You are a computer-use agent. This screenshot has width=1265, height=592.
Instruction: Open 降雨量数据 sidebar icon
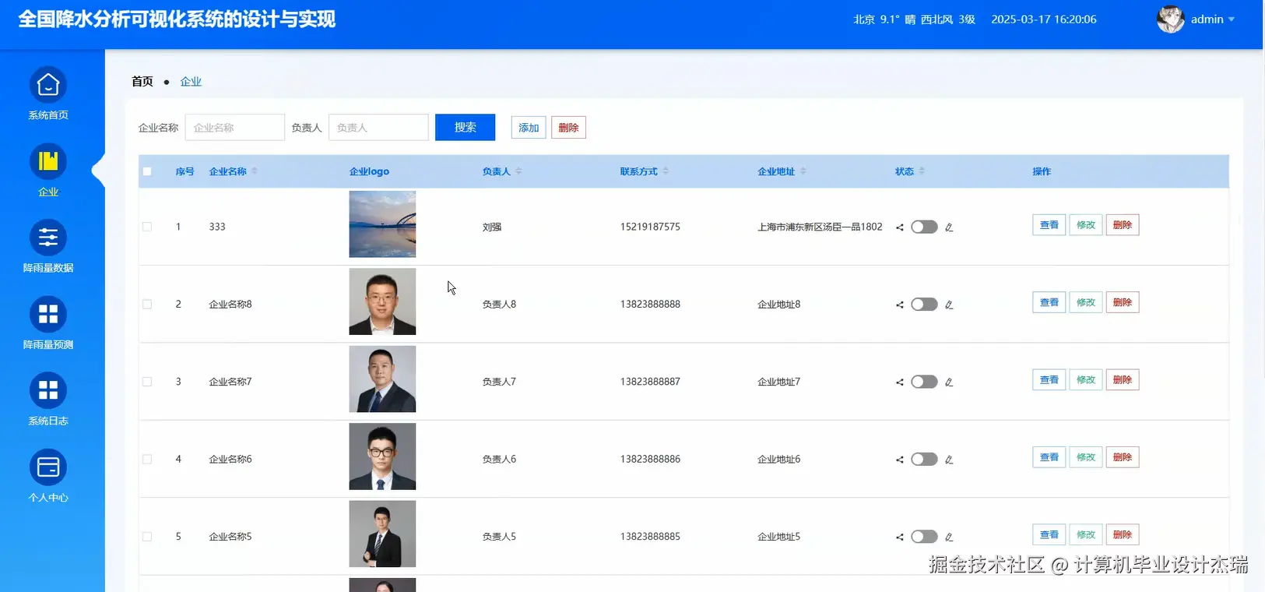click(48, 238)
